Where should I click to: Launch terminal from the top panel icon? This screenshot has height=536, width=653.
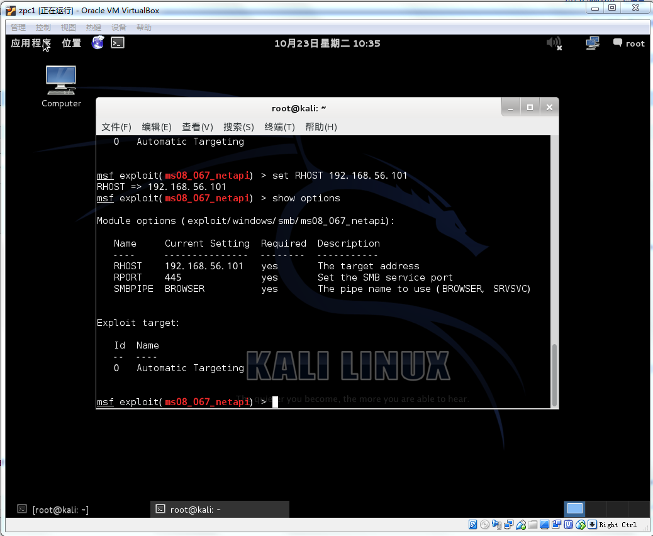click(x=118, y=43)
